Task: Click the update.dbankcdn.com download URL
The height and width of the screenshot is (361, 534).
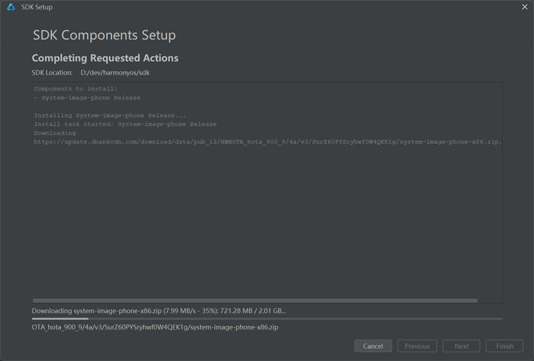Action: 268,142
